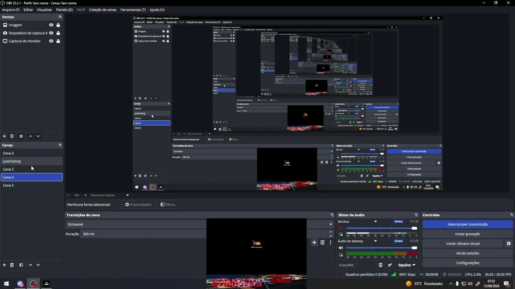The height and width of the screenshot is (289, 515).
Task: Move scene down in Cenas list
Action: (x=38, y=265)
